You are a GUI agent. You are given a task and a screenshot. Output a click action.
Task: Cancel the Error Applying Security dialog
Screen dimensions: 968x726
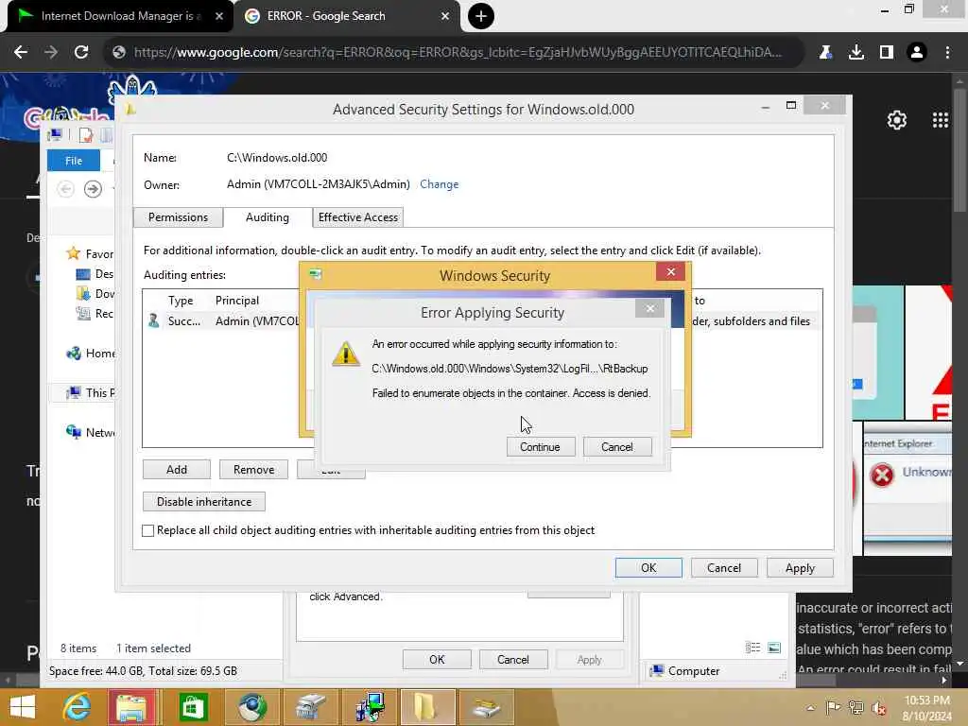[x=616, y=447]
